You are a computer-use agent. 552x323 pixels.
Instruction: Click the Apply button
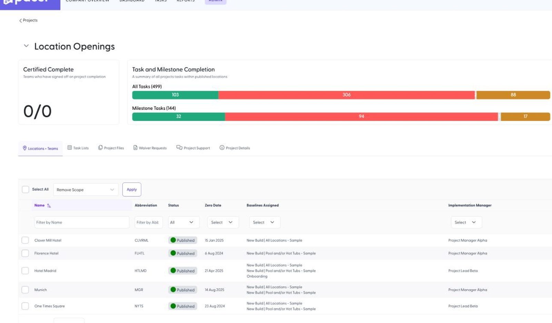132,190
